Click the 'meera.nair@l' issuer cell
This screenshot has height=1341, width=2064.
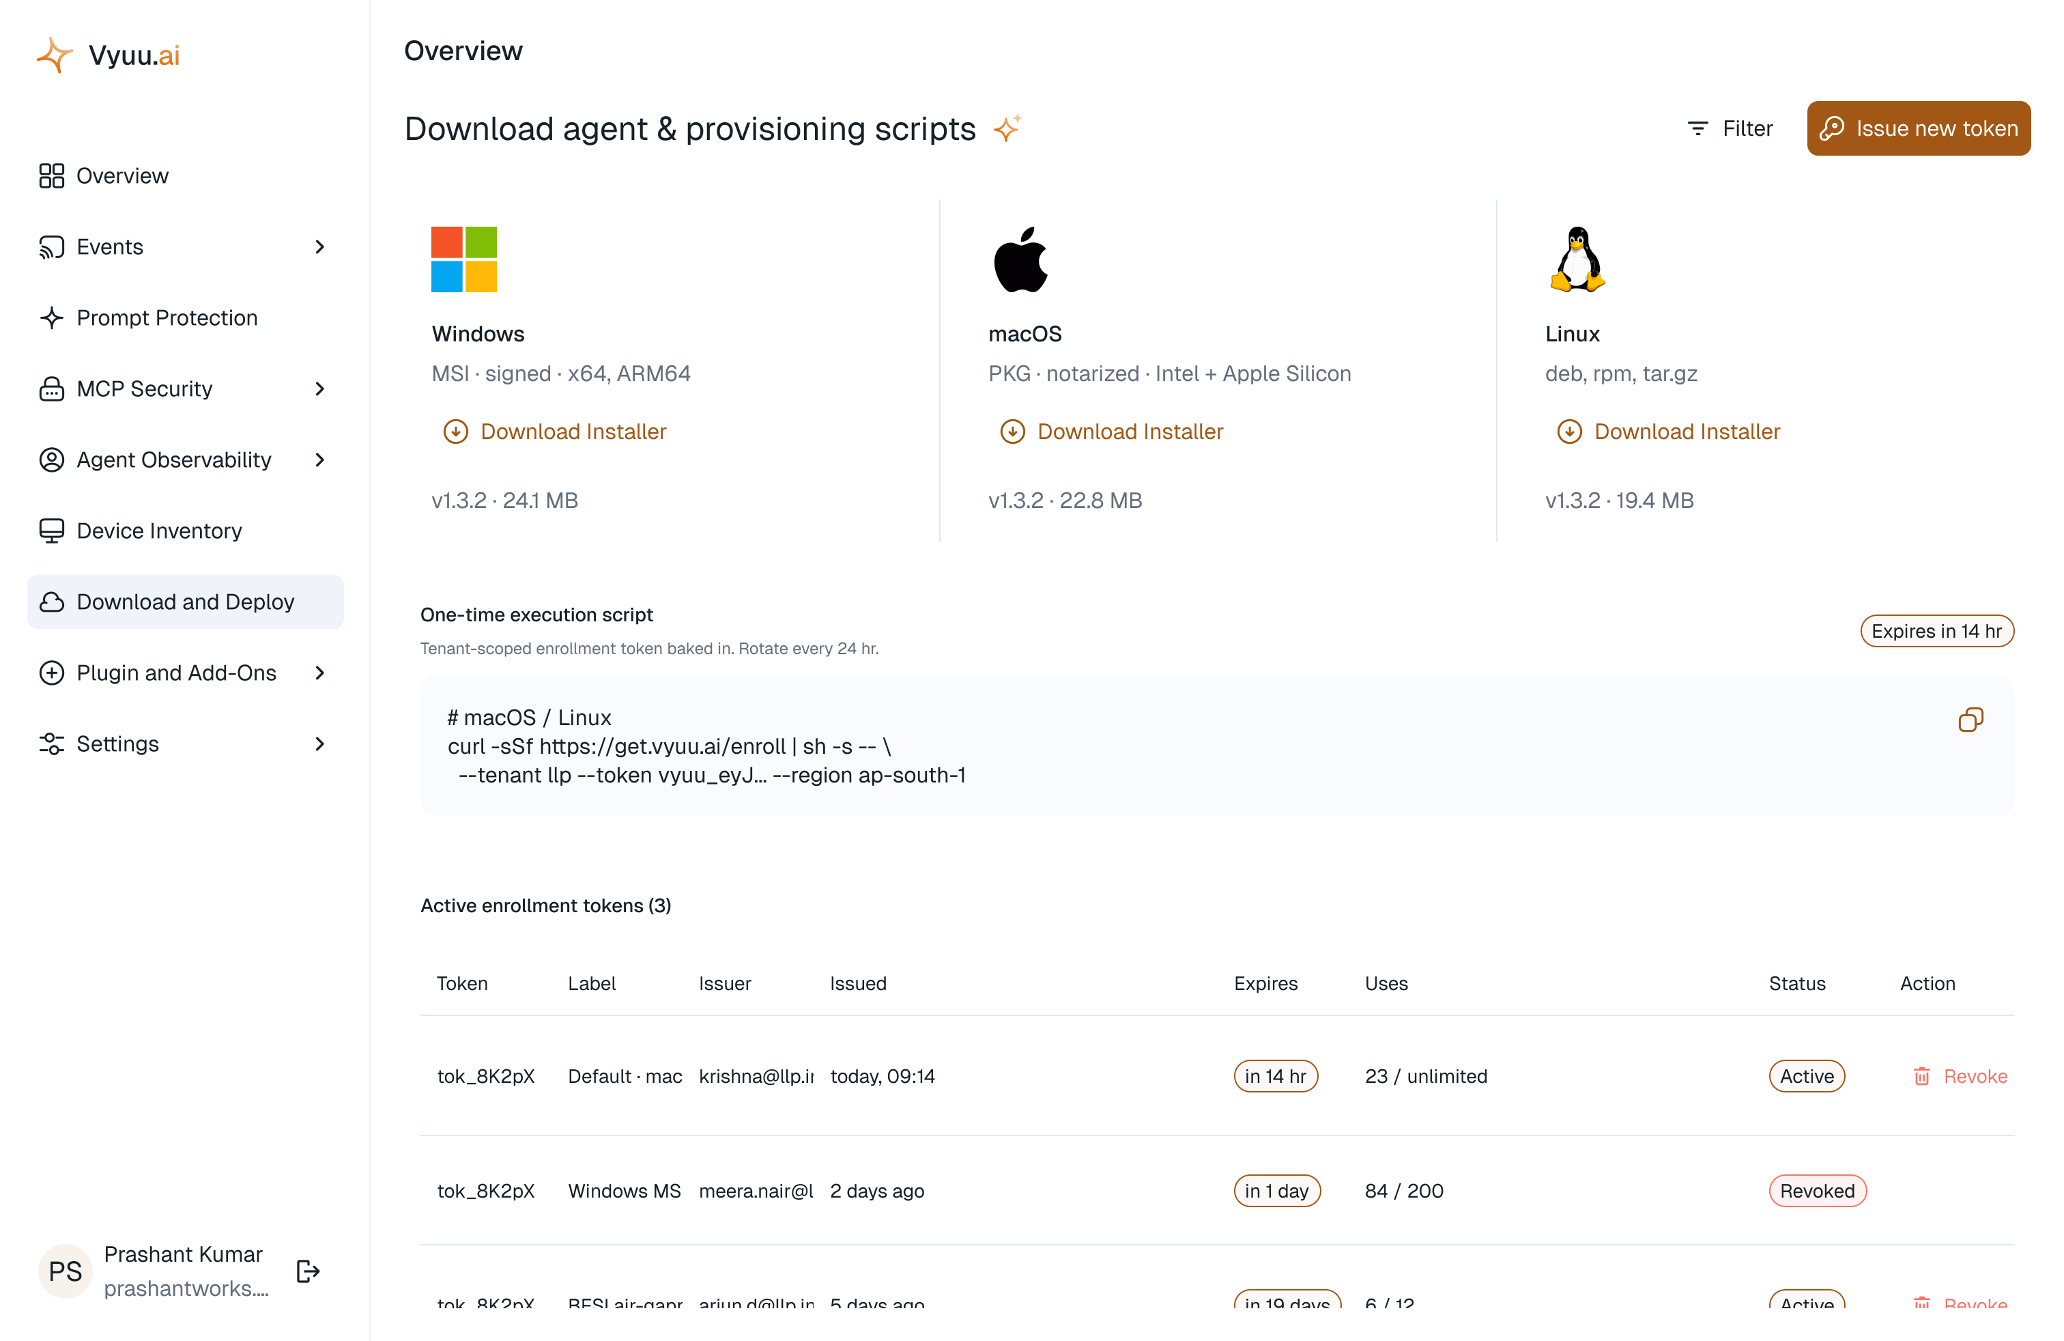756,1191
